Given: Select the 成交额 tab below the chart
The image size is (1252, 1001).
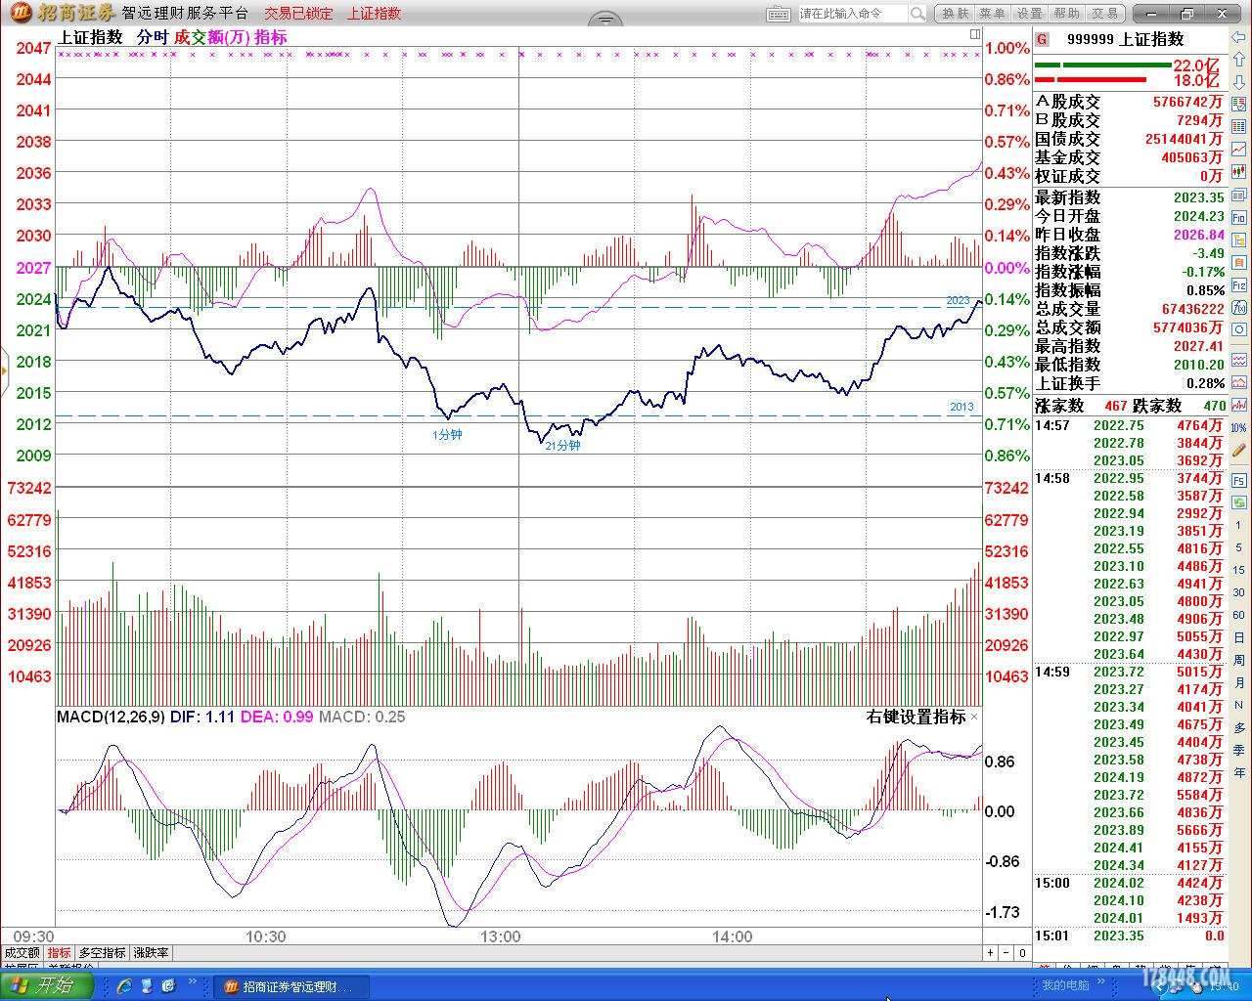Looking at the screenshot, I should point(22,952).
